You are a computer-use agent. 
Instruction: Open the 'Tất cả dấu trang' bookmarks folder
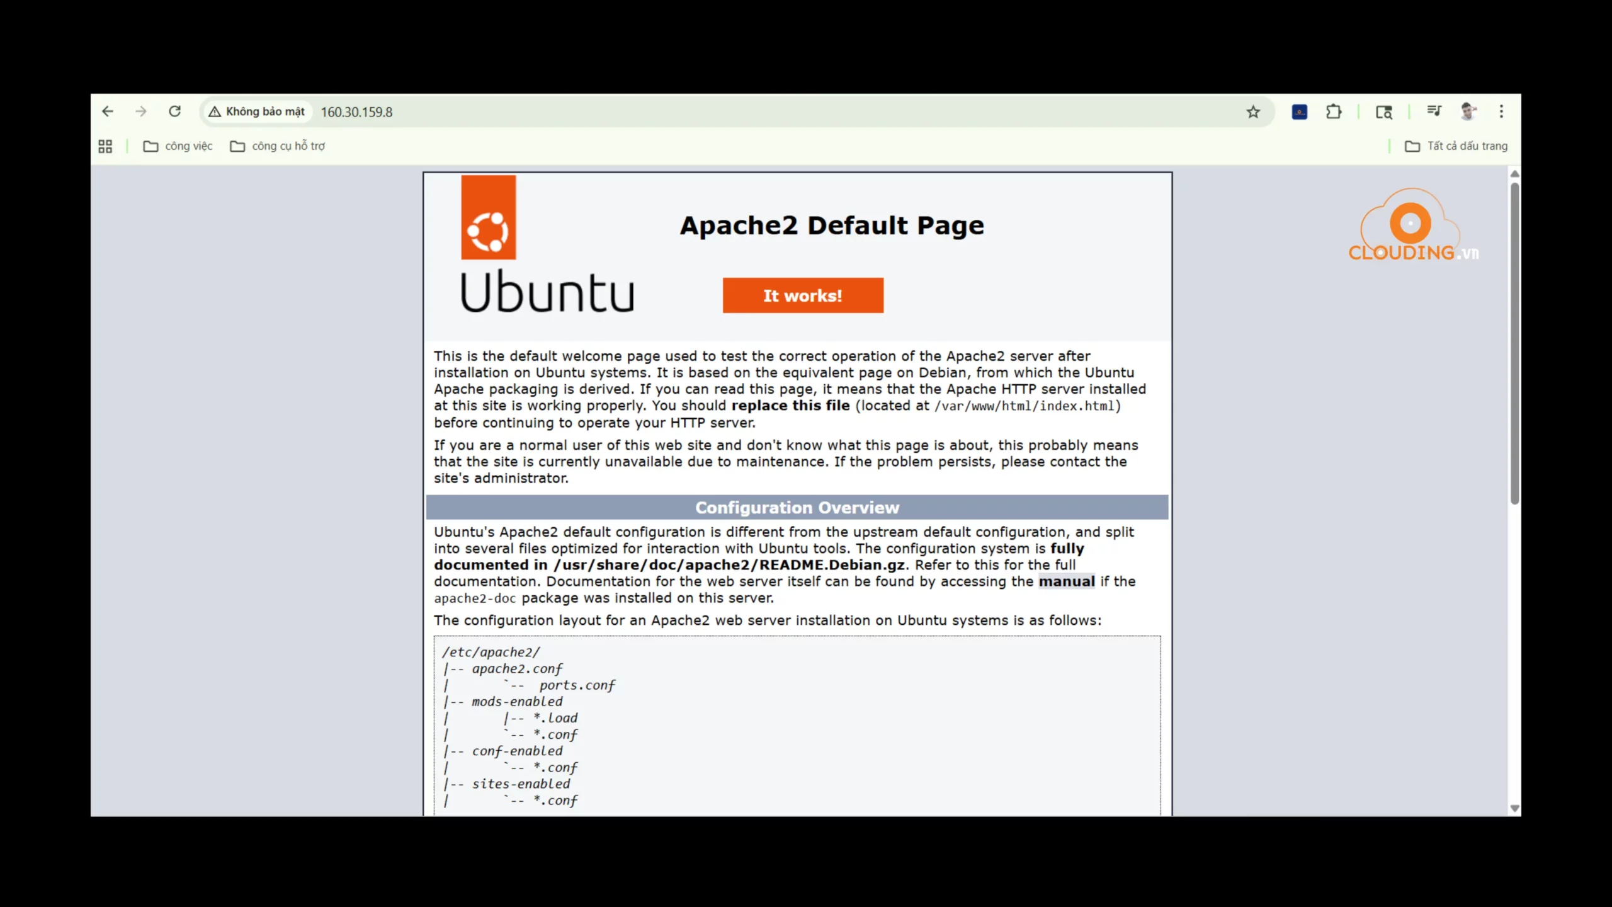pos(1456,146)
